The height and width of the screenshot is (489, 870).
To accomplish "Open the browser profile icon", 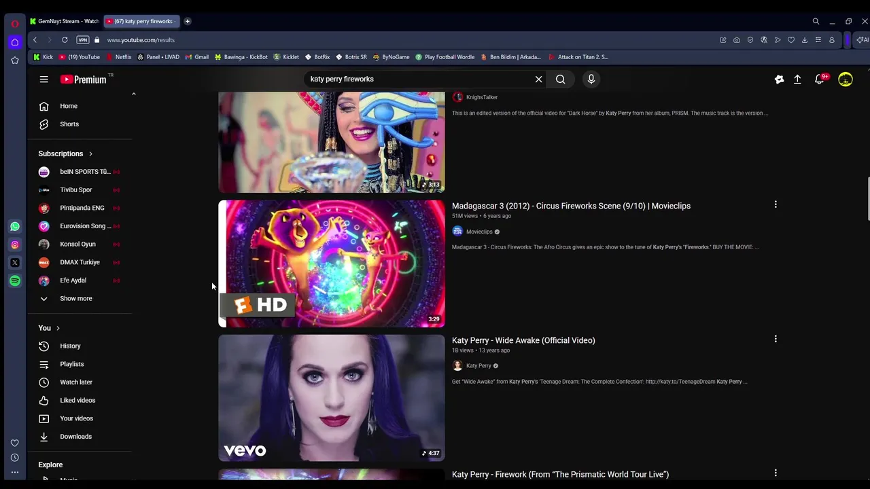I will coord(832,40).
